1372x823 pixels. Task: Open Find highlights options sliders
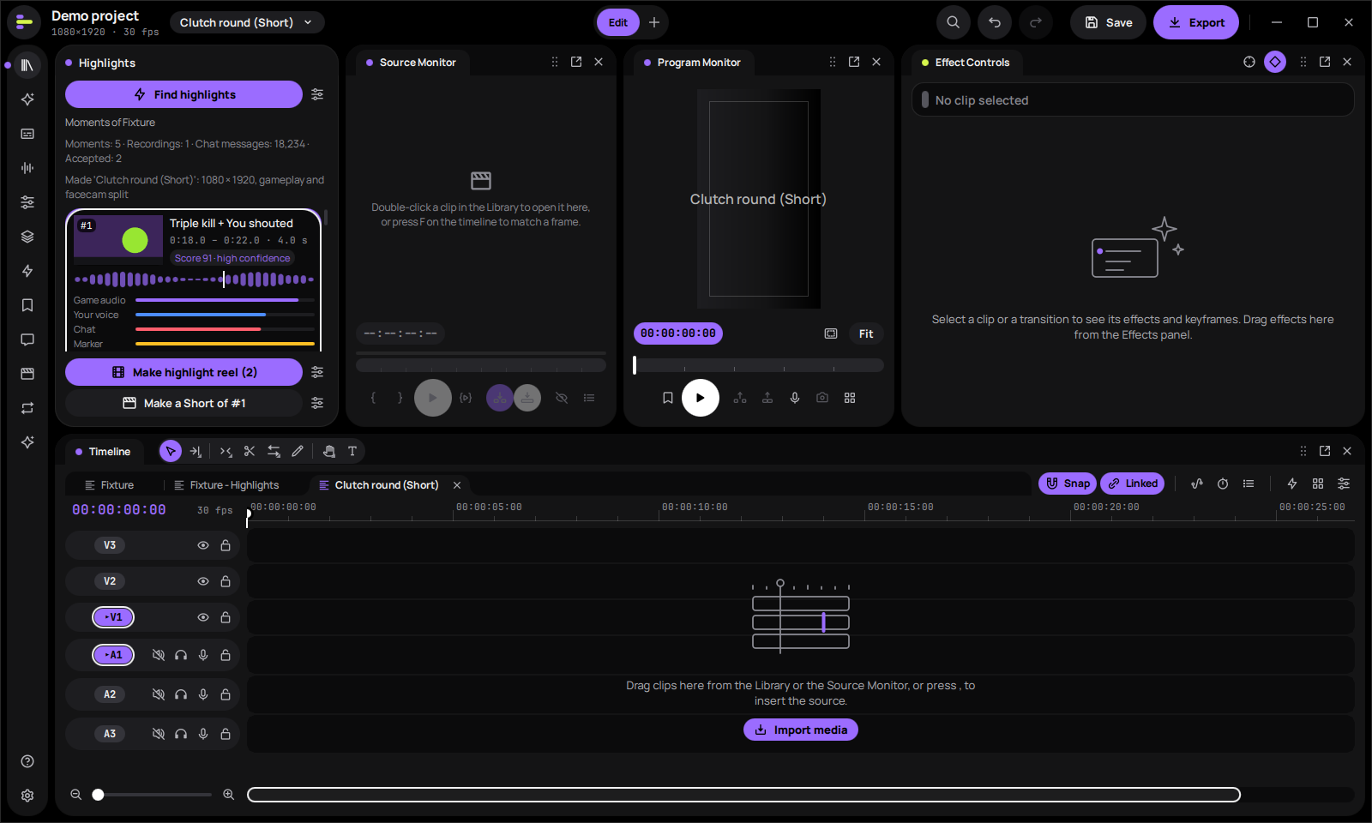pos(317,94)
